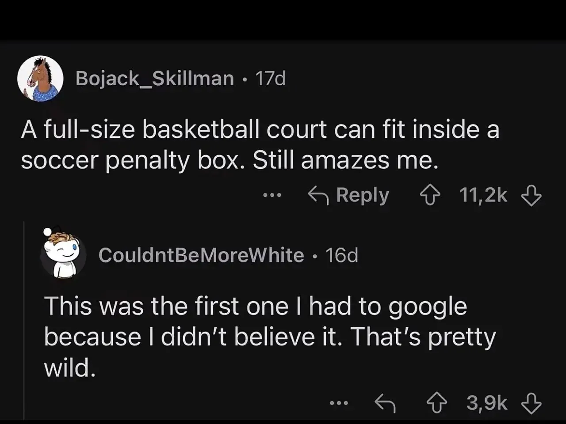Viewport: 566px width, 424px height.
Task: Select the 'had to google' reply text
Action: click(x=270, y=337)
